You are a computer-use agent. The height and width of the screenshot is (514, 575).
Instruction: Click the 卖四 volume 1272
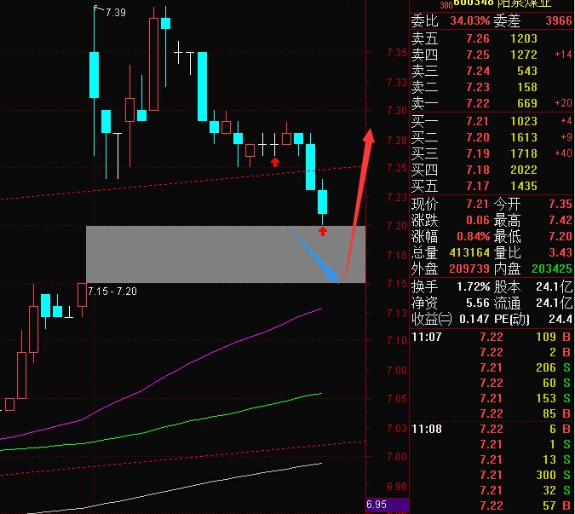click(x=524, y=55)
